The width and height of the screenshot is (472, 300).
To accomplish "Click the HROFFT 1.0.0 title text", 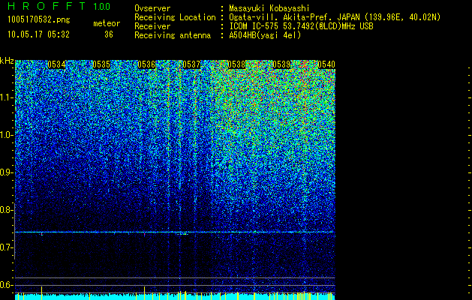I will (59, 6).
